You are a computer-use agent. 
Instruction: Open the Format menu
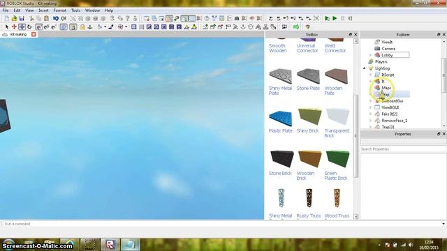59,10
